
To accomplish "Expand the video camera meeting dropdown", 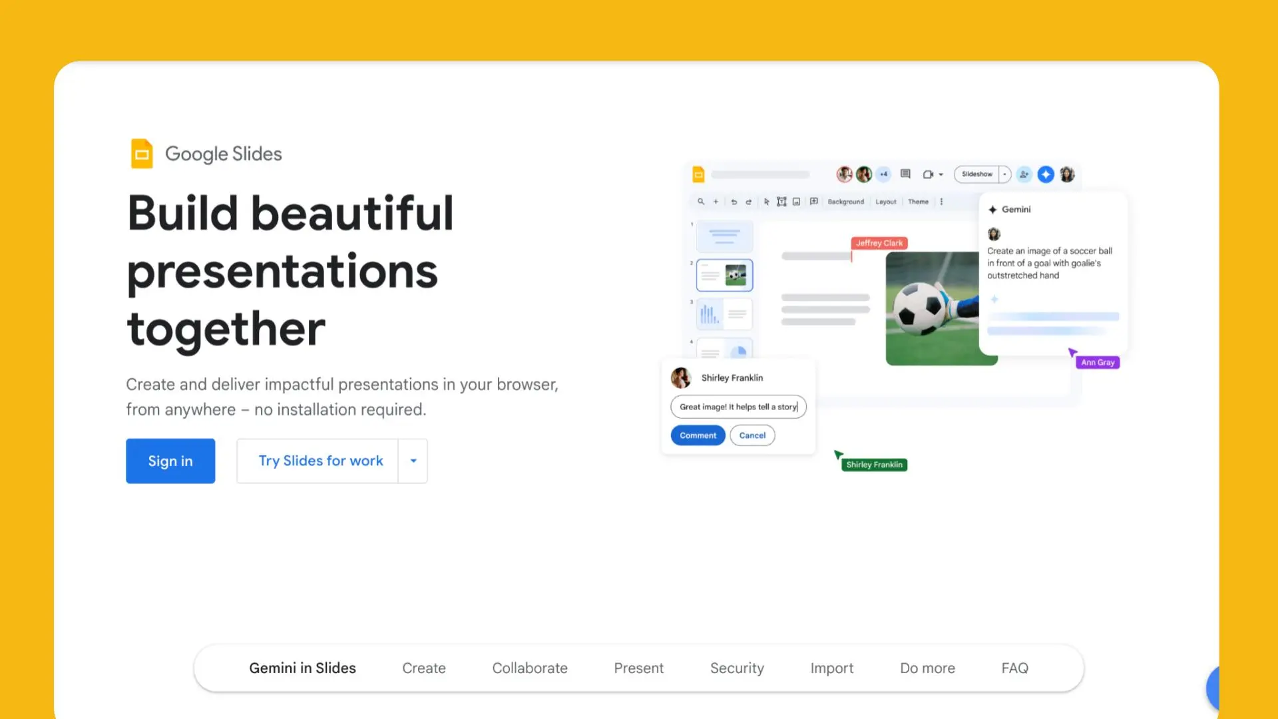I will [x=941, y=174].
